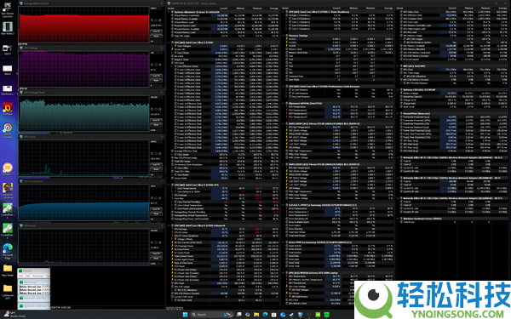Open the Windows Start menu

(x=185, y=315)
